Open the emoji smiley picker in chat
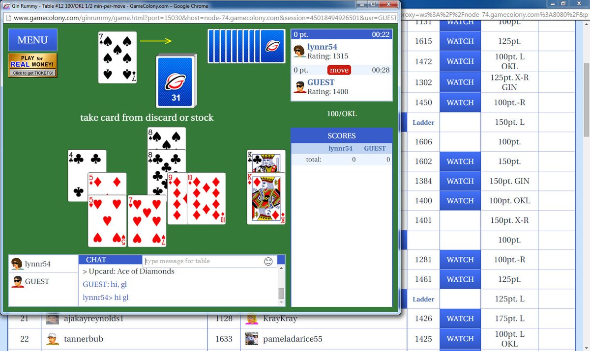The image size is (590, 351). [x=268, y=261]
